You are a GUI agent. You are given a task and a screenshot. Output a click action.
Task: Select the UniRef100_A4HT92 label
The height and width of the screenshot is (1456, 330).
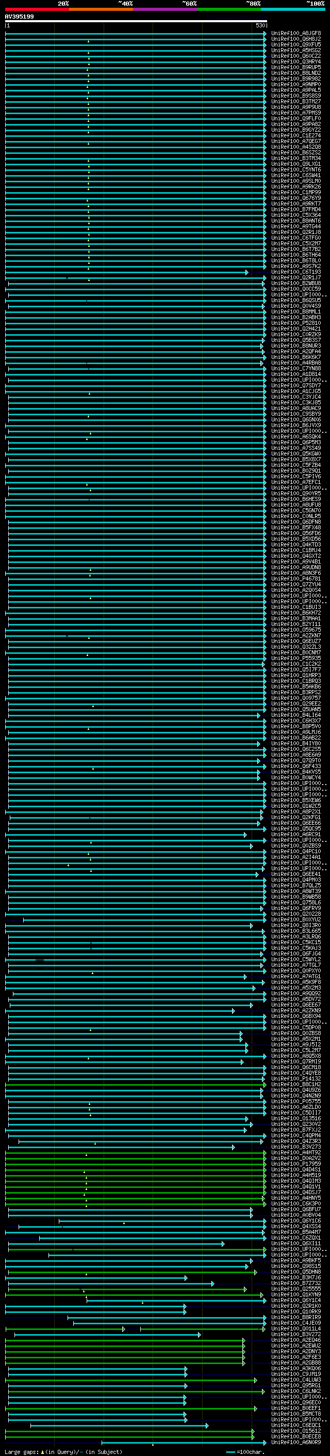tap(296, 1152)
